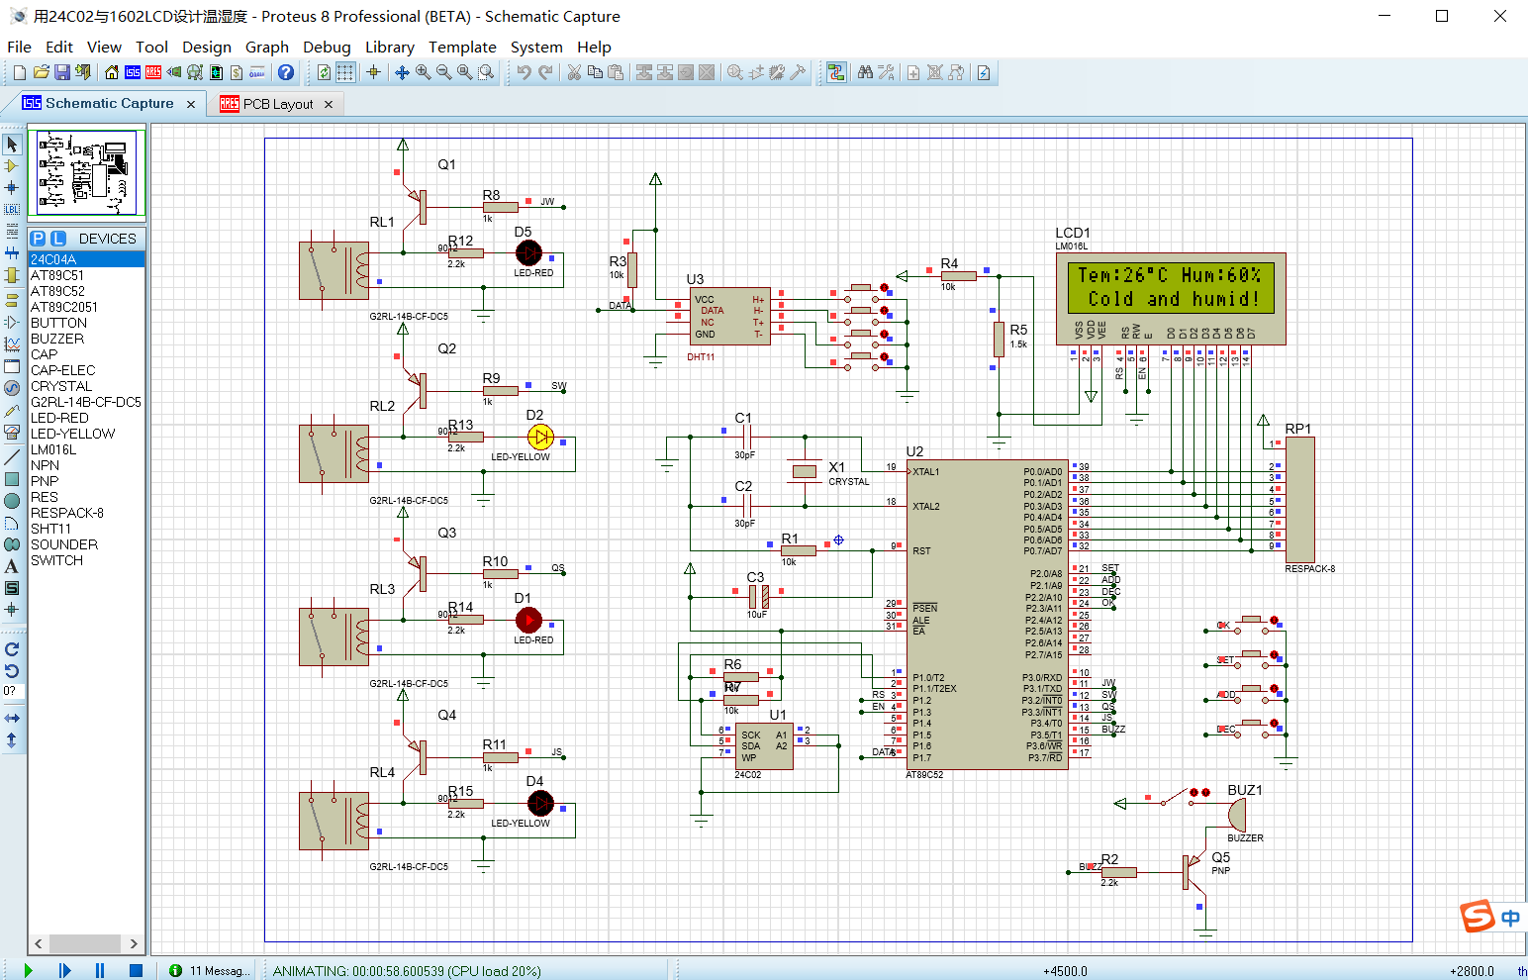Image resolution: width=1528 pixels, height=980 pixels.
Task: Open the Template menu
Action: tap(462, 47)
